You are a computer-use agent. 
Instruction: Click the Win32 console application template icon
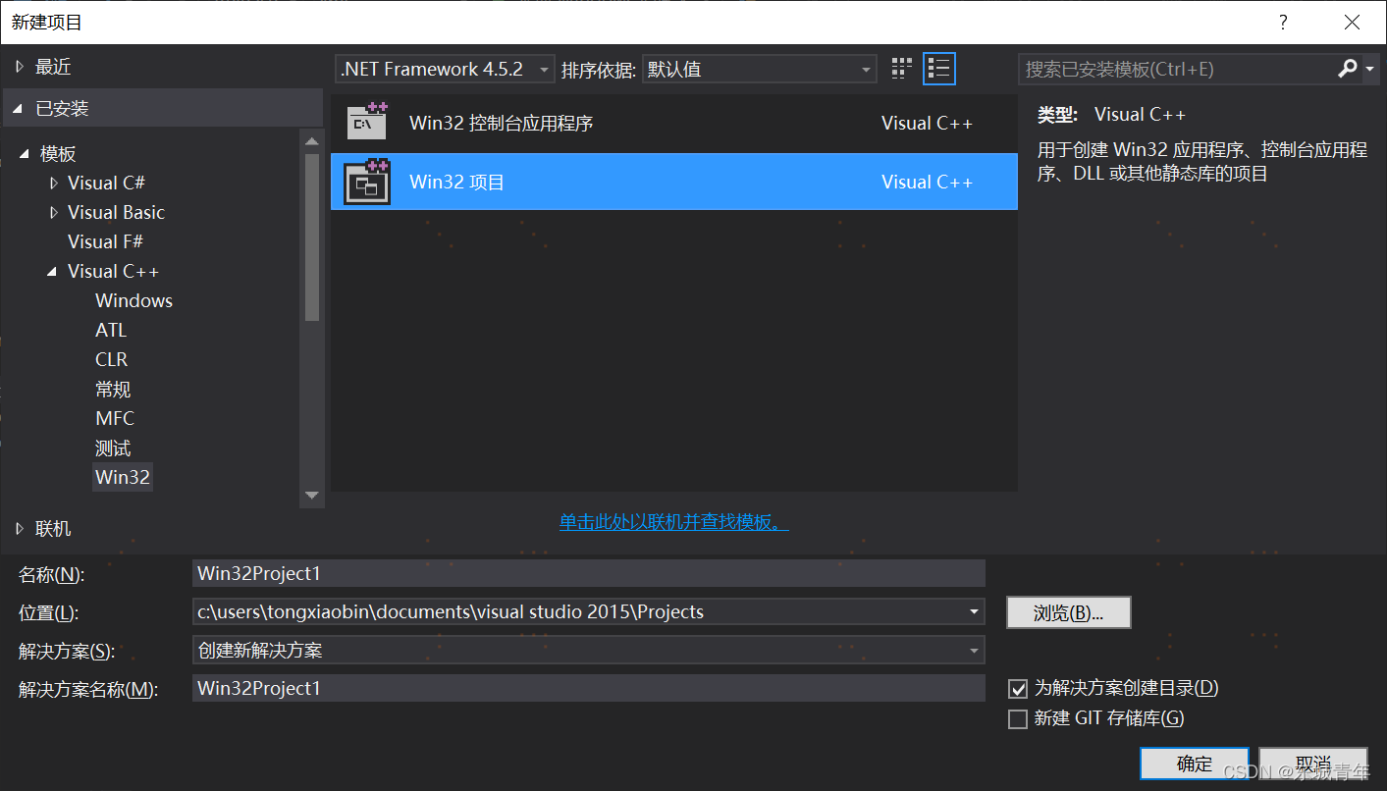(368, 123)
